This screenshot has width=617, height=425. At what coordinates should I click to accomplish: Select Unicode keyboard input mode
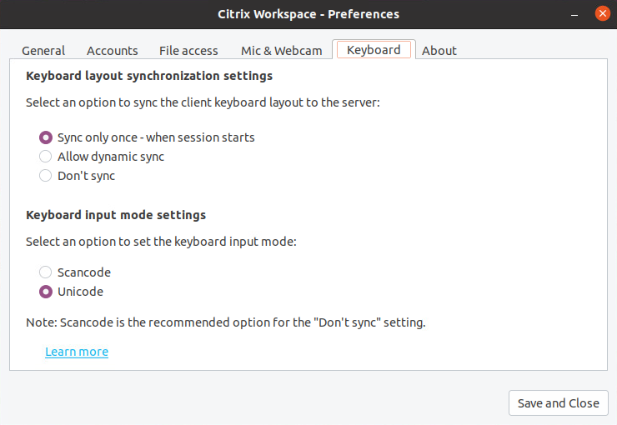[x=46, y=292]
